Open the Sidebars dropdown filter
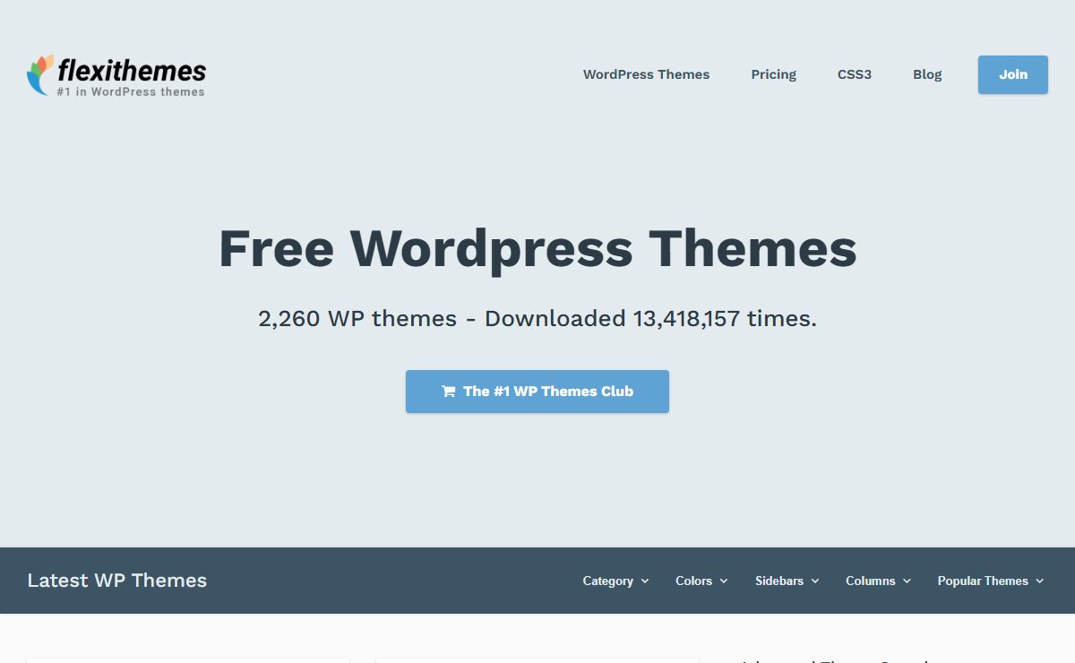 coord(787,581)
